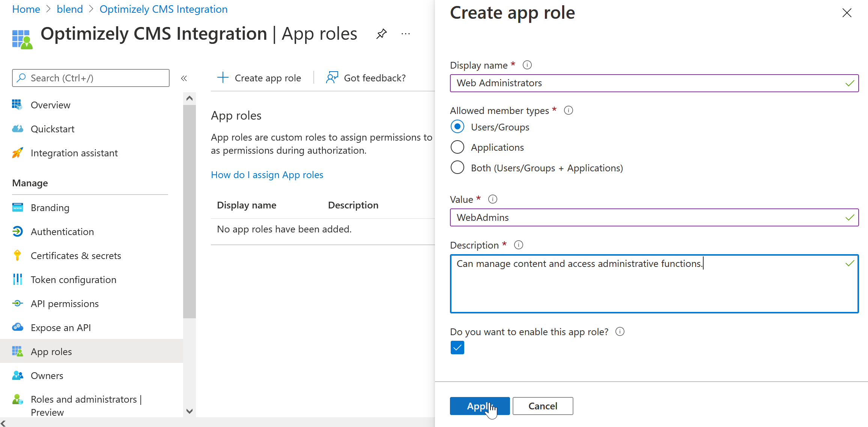The image size is (868, 427).
Task: Collapse the sidebar with double chevron
Action: coord(184,78)
